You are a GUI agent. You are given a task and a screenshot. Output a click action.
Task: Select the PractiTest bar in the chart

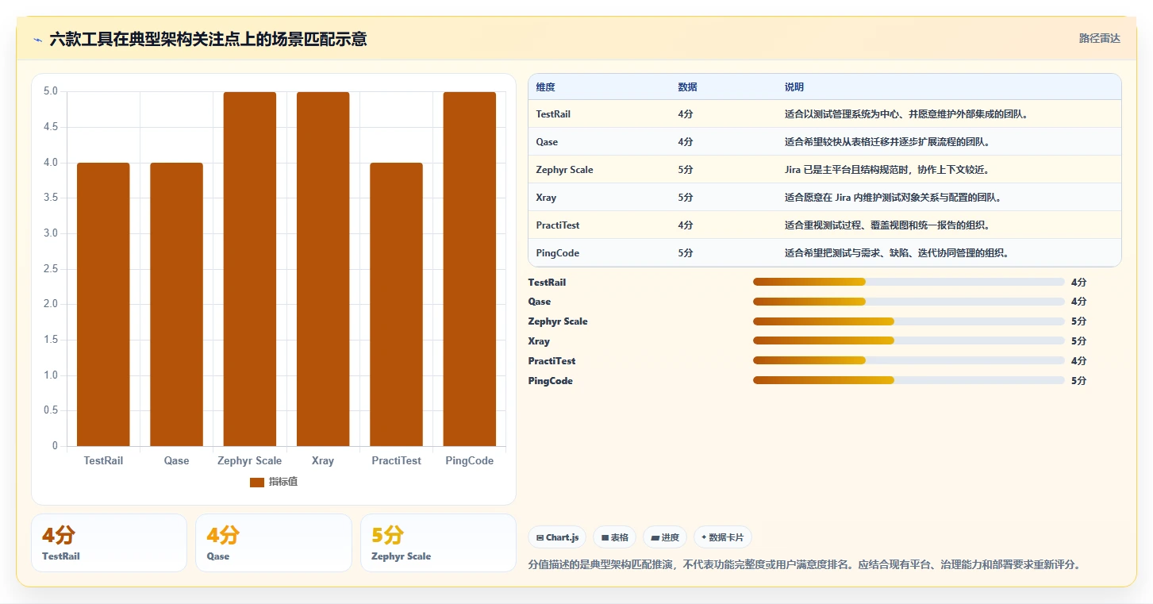point(396,304)
